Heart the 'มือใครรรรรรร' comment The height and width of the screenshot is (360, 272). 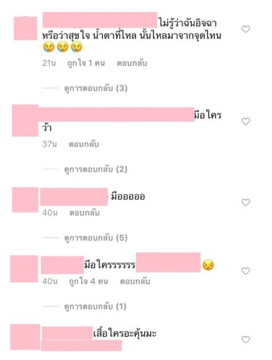click(246, 271)
